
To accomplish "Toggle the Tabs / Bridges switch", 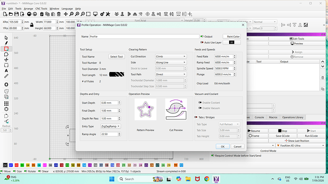I will tap(196, 117).
